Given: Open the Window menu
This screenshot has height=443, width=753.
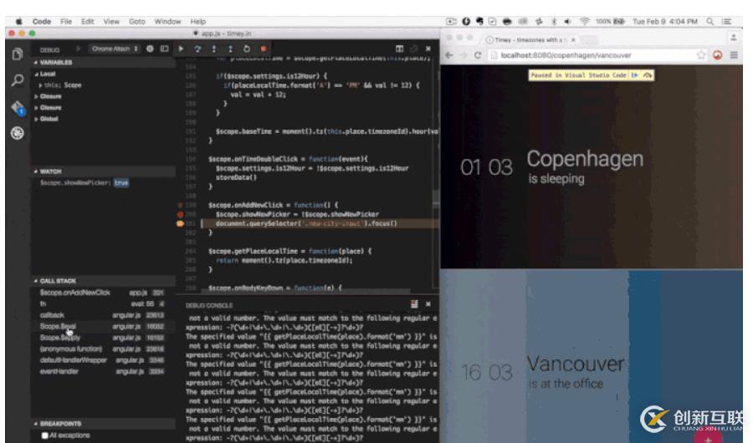Looking at the screenshot, I should [167, 22].
